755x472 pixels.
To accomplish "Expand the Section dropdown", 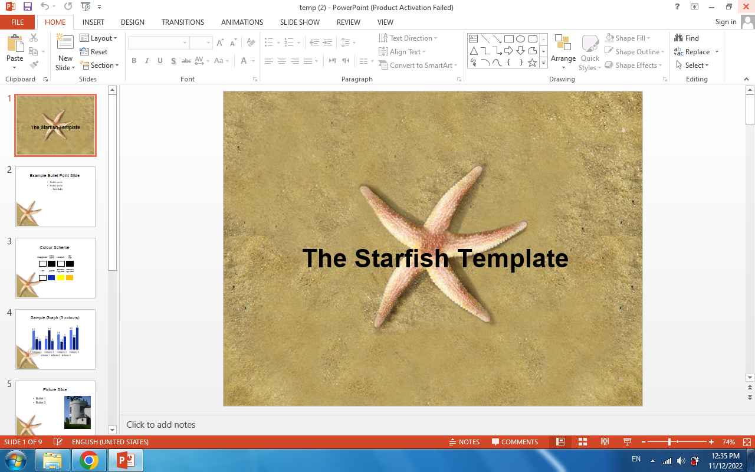I will 100,65.
